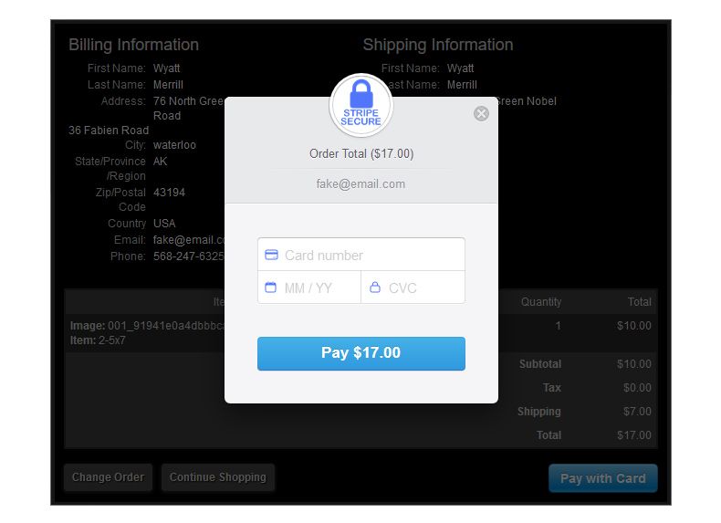The height and width of the screenshot is (523, 721).
Task: Close the Stripe payment dialog
Action: point(482,113)
